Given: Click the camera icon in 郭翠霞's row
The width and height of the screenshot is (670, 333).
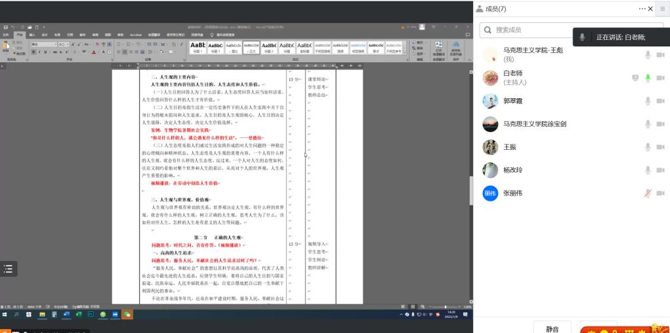Looking at the screenshot, I should point(660,101).
